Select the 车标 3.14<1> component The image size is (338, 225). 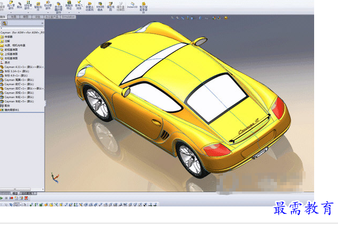tap(15, 71)
